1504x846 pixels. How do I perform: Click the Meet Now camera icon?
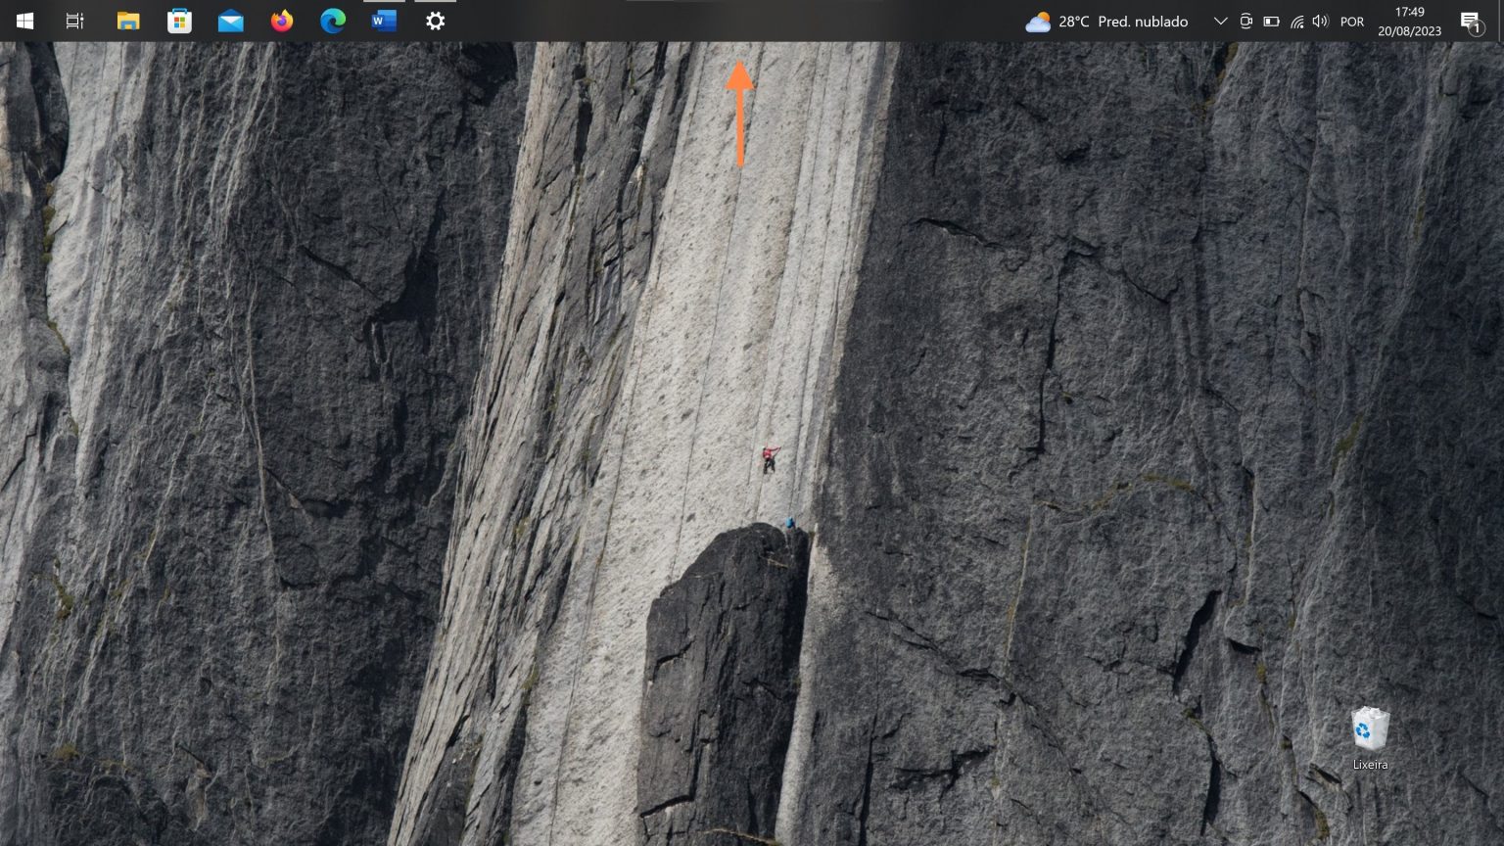click(1245, 22)
